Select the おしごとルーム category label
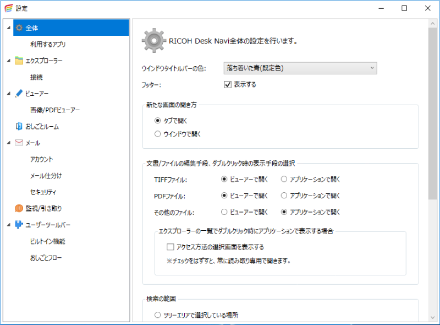Image resolution: width=440 pixels, height=325 pixels. tap(42, 126)
